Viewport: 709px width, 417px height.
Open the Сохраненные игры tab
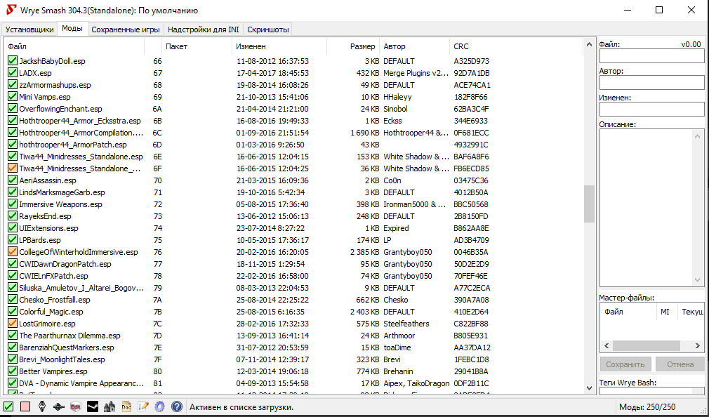pyautogui.click(x=126, y=29)
